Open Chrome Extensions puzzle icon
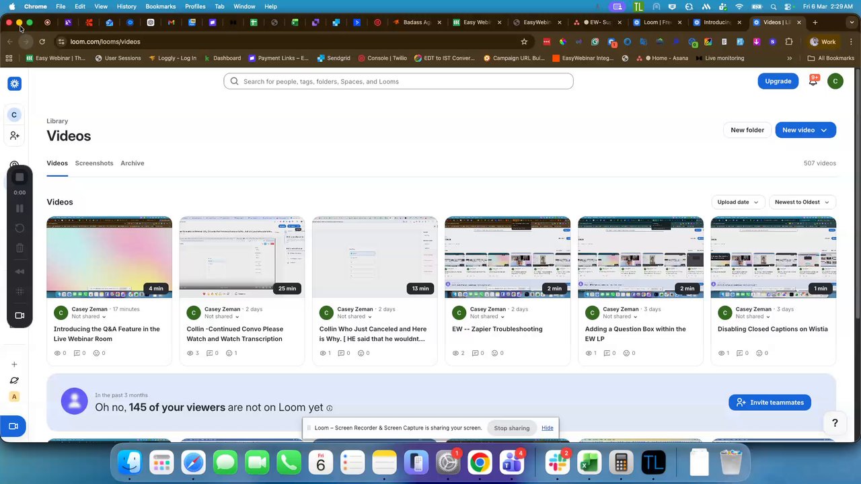 coord(789,42)
